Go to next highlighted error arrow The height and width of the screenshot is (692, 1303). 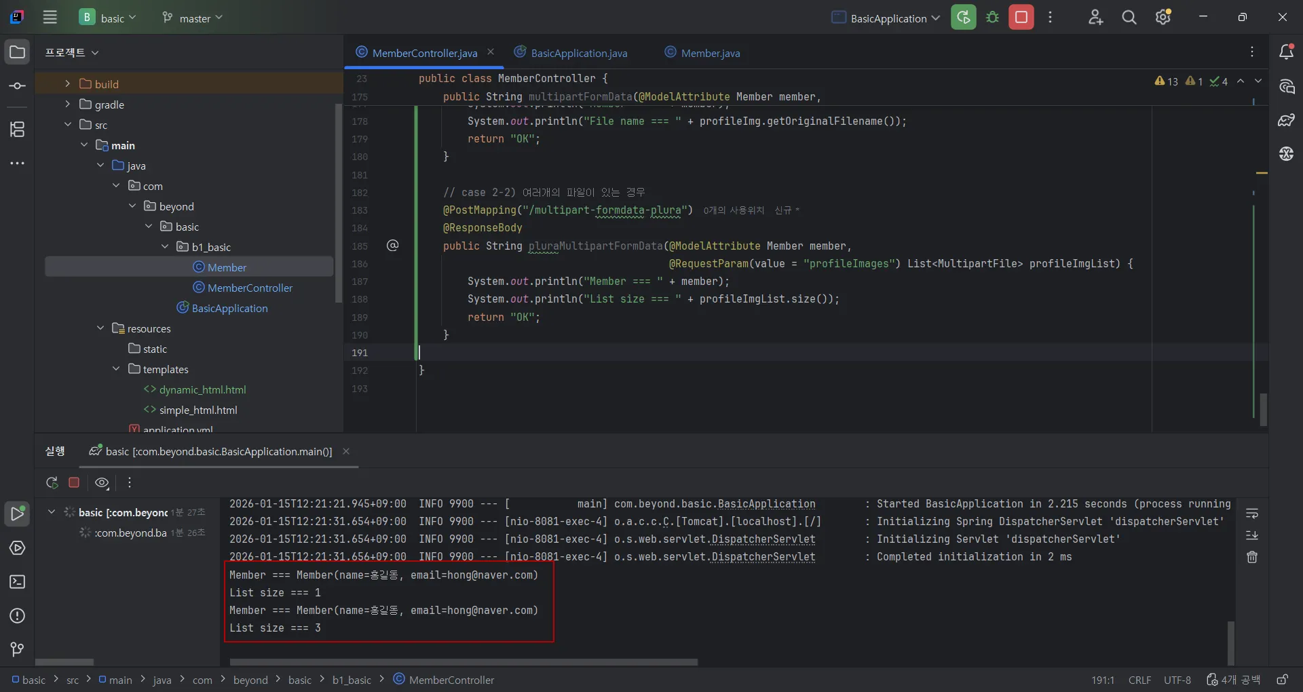[1258, 81]
